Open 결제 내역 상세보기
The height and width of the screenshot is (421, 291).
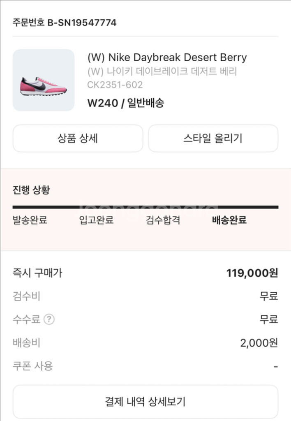(x=145, y=402)
